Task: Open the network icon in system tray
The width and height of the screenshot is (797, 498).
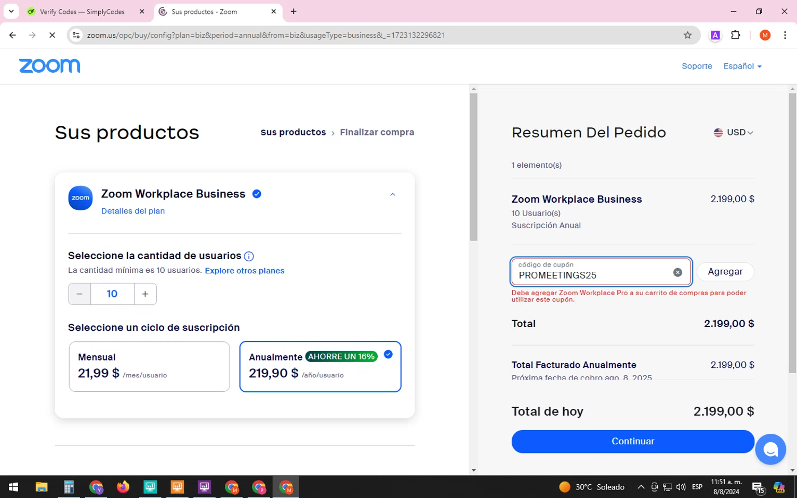Action: coord(668,487)
